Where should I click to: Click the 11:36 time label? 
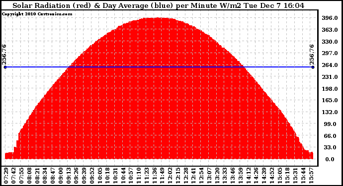coord(155,176)
